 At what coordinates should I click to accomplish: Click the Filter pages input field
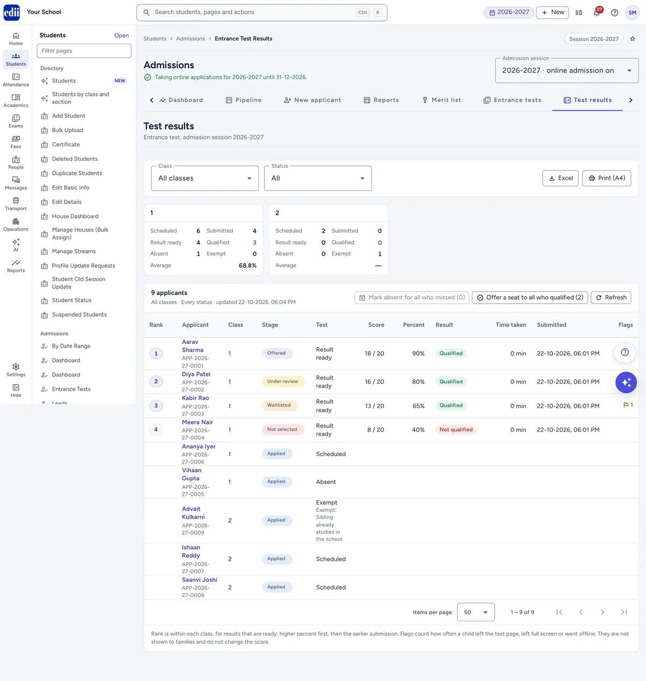(84, 51)
